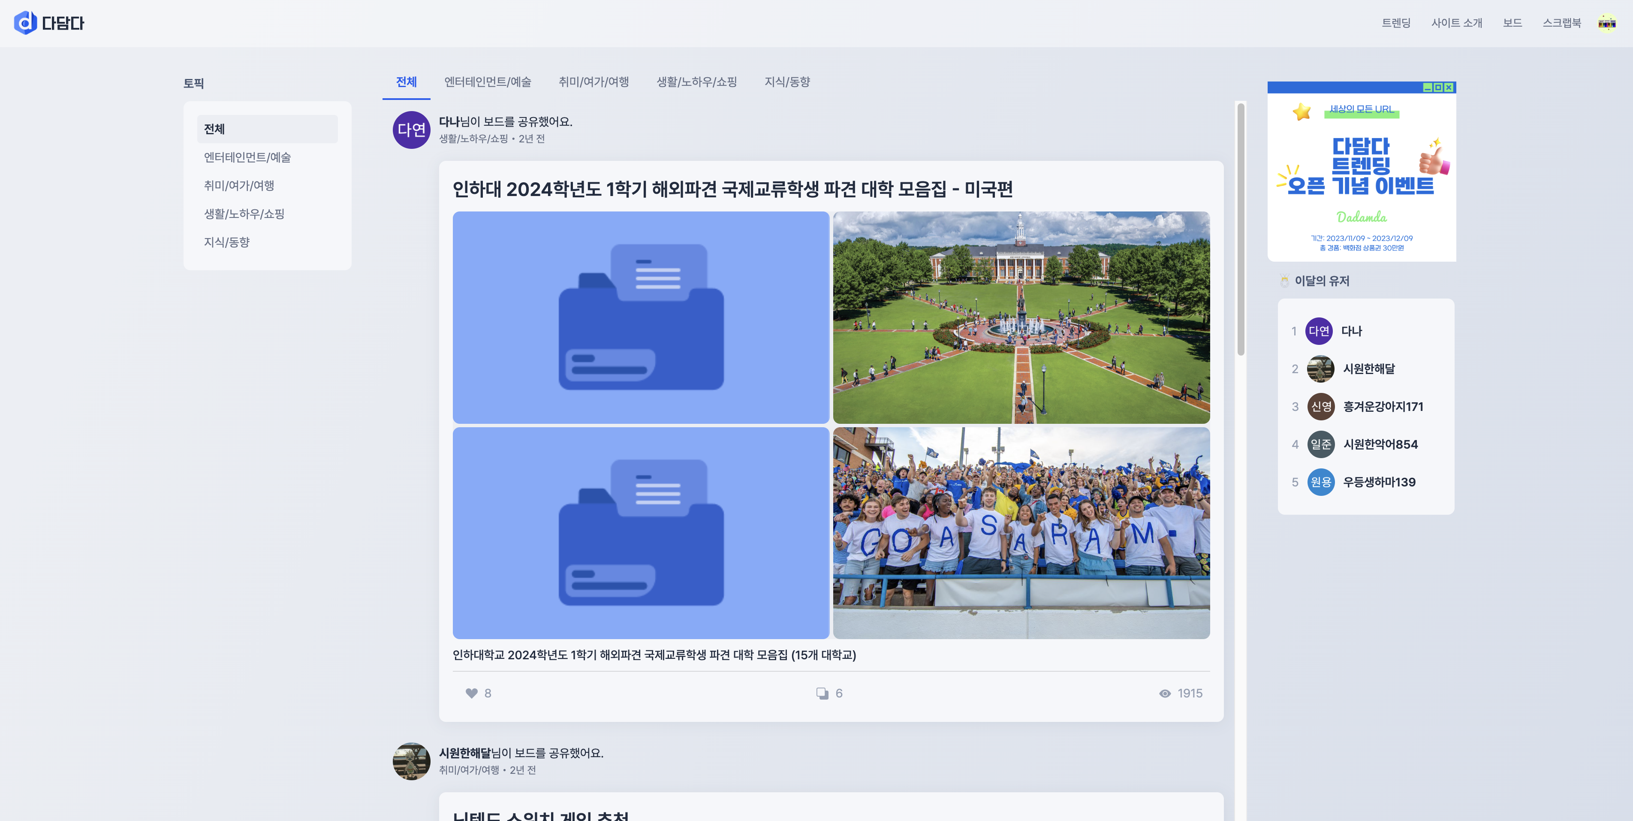Switch to 지식/동향 tab
1633x821 pixels.
[x=787, y=82]
